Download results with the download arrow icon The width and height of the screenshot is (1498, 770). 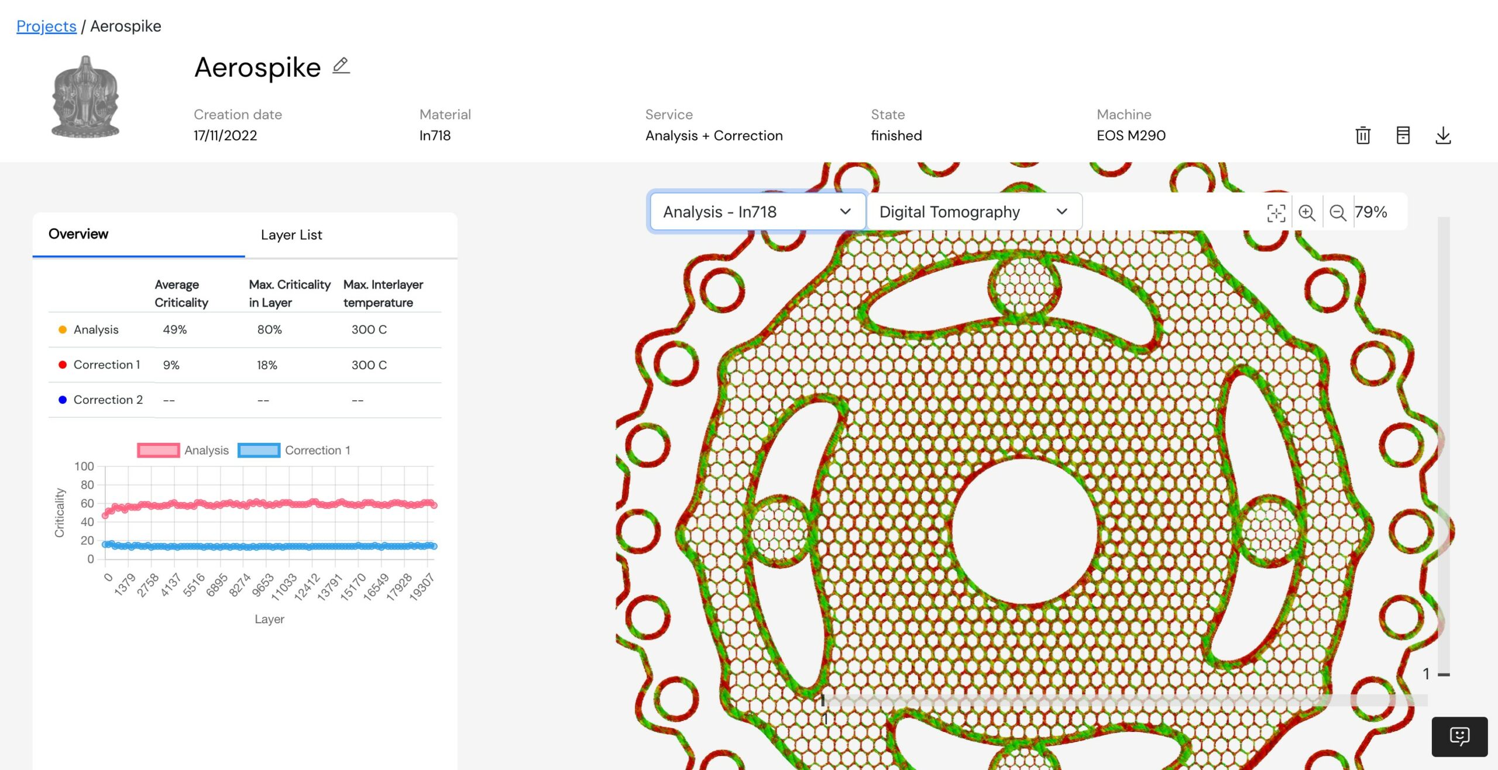[1443, 136]
